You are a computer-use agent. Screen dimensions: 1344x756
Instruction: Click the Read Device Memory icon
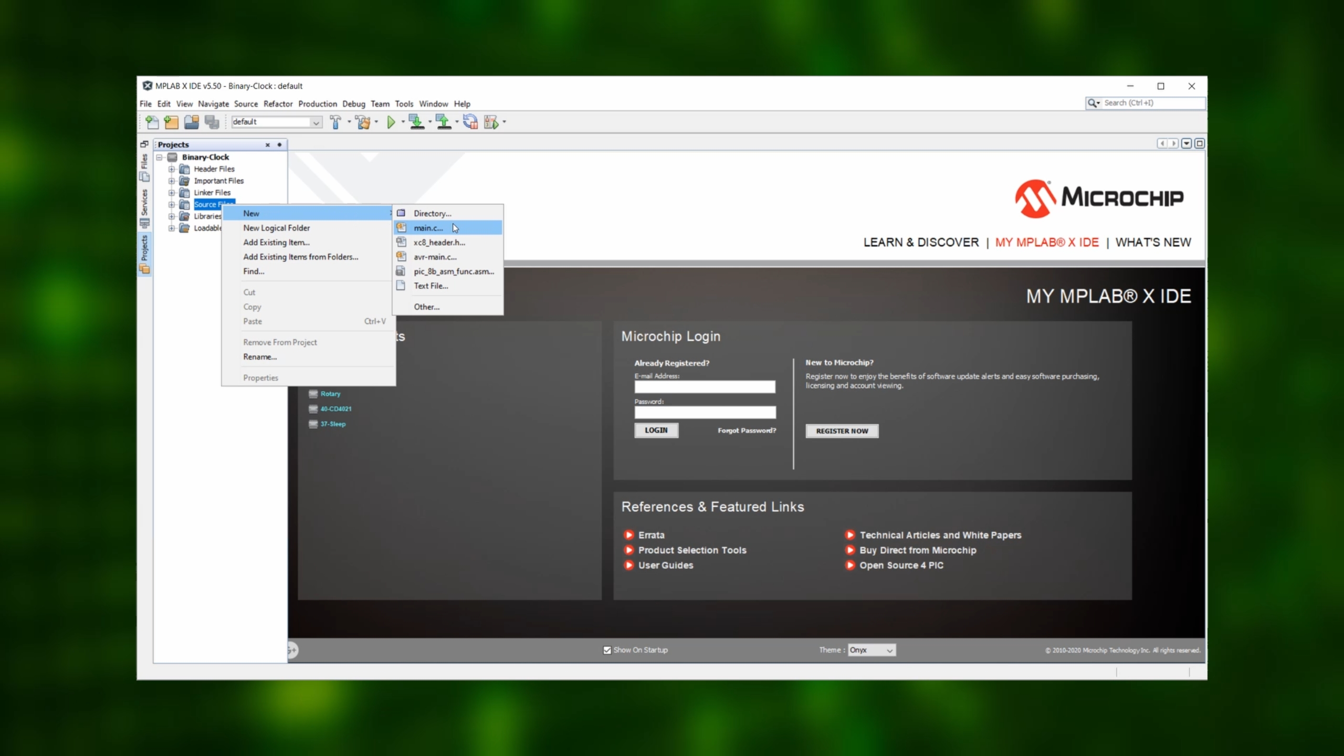(x=444, y=122)
